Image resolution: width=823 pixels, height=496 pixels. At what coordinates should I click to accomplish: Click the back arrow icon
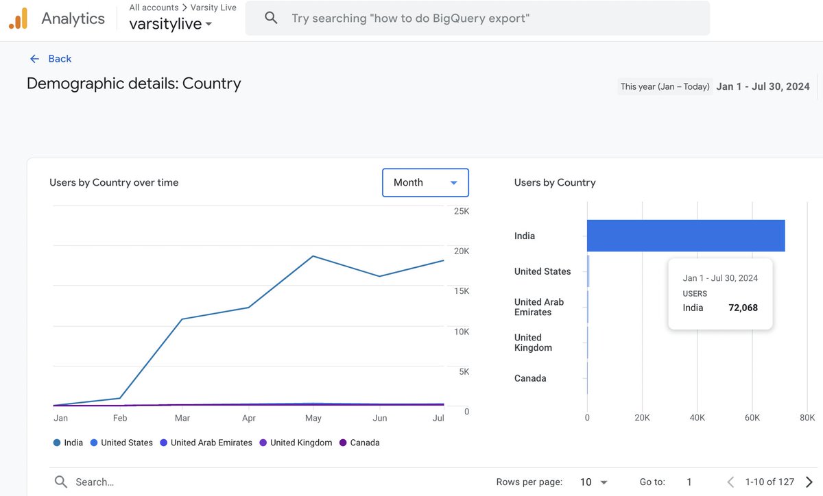(x=34, y=59)
